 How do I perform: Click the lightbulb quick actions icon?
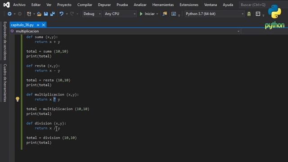(18, 99)
